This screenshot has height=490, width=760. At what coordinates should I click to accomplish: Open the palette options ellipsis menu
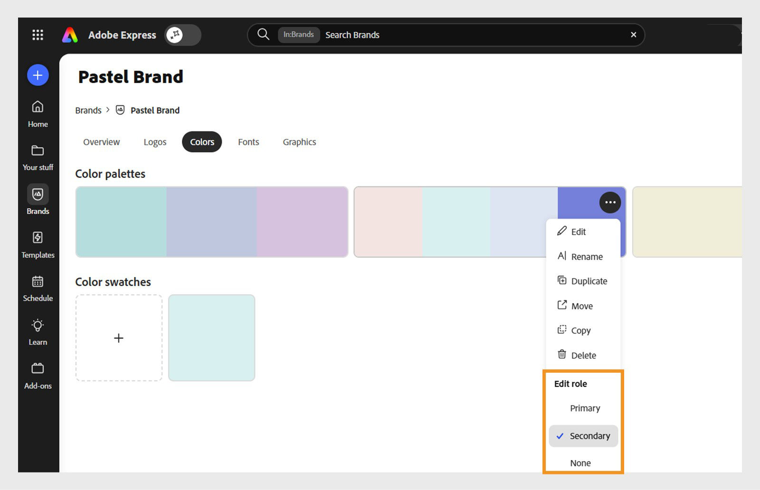click(610, 202)
